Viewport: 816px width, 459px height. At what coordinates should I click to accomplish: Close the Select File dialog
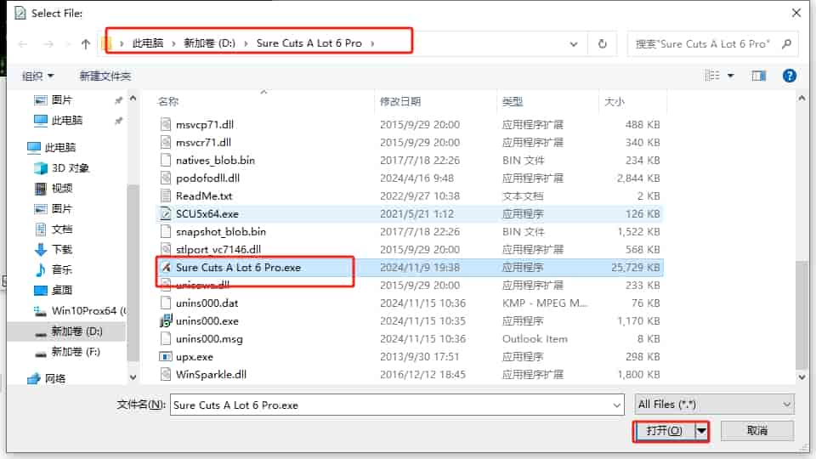[796, 13]
